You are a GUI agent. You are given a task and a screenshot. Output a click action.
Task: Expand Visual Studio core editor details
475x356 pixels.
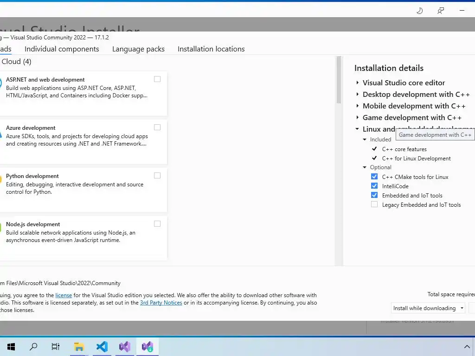[x=358, y=83]
